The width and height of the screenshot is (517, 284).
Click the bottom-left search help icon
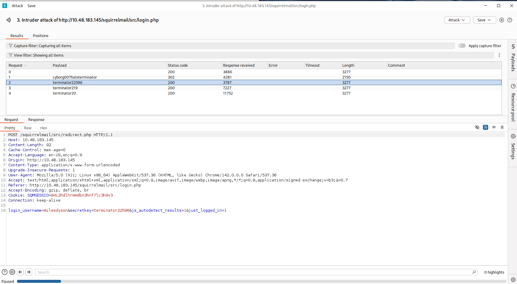coord(4,272)
